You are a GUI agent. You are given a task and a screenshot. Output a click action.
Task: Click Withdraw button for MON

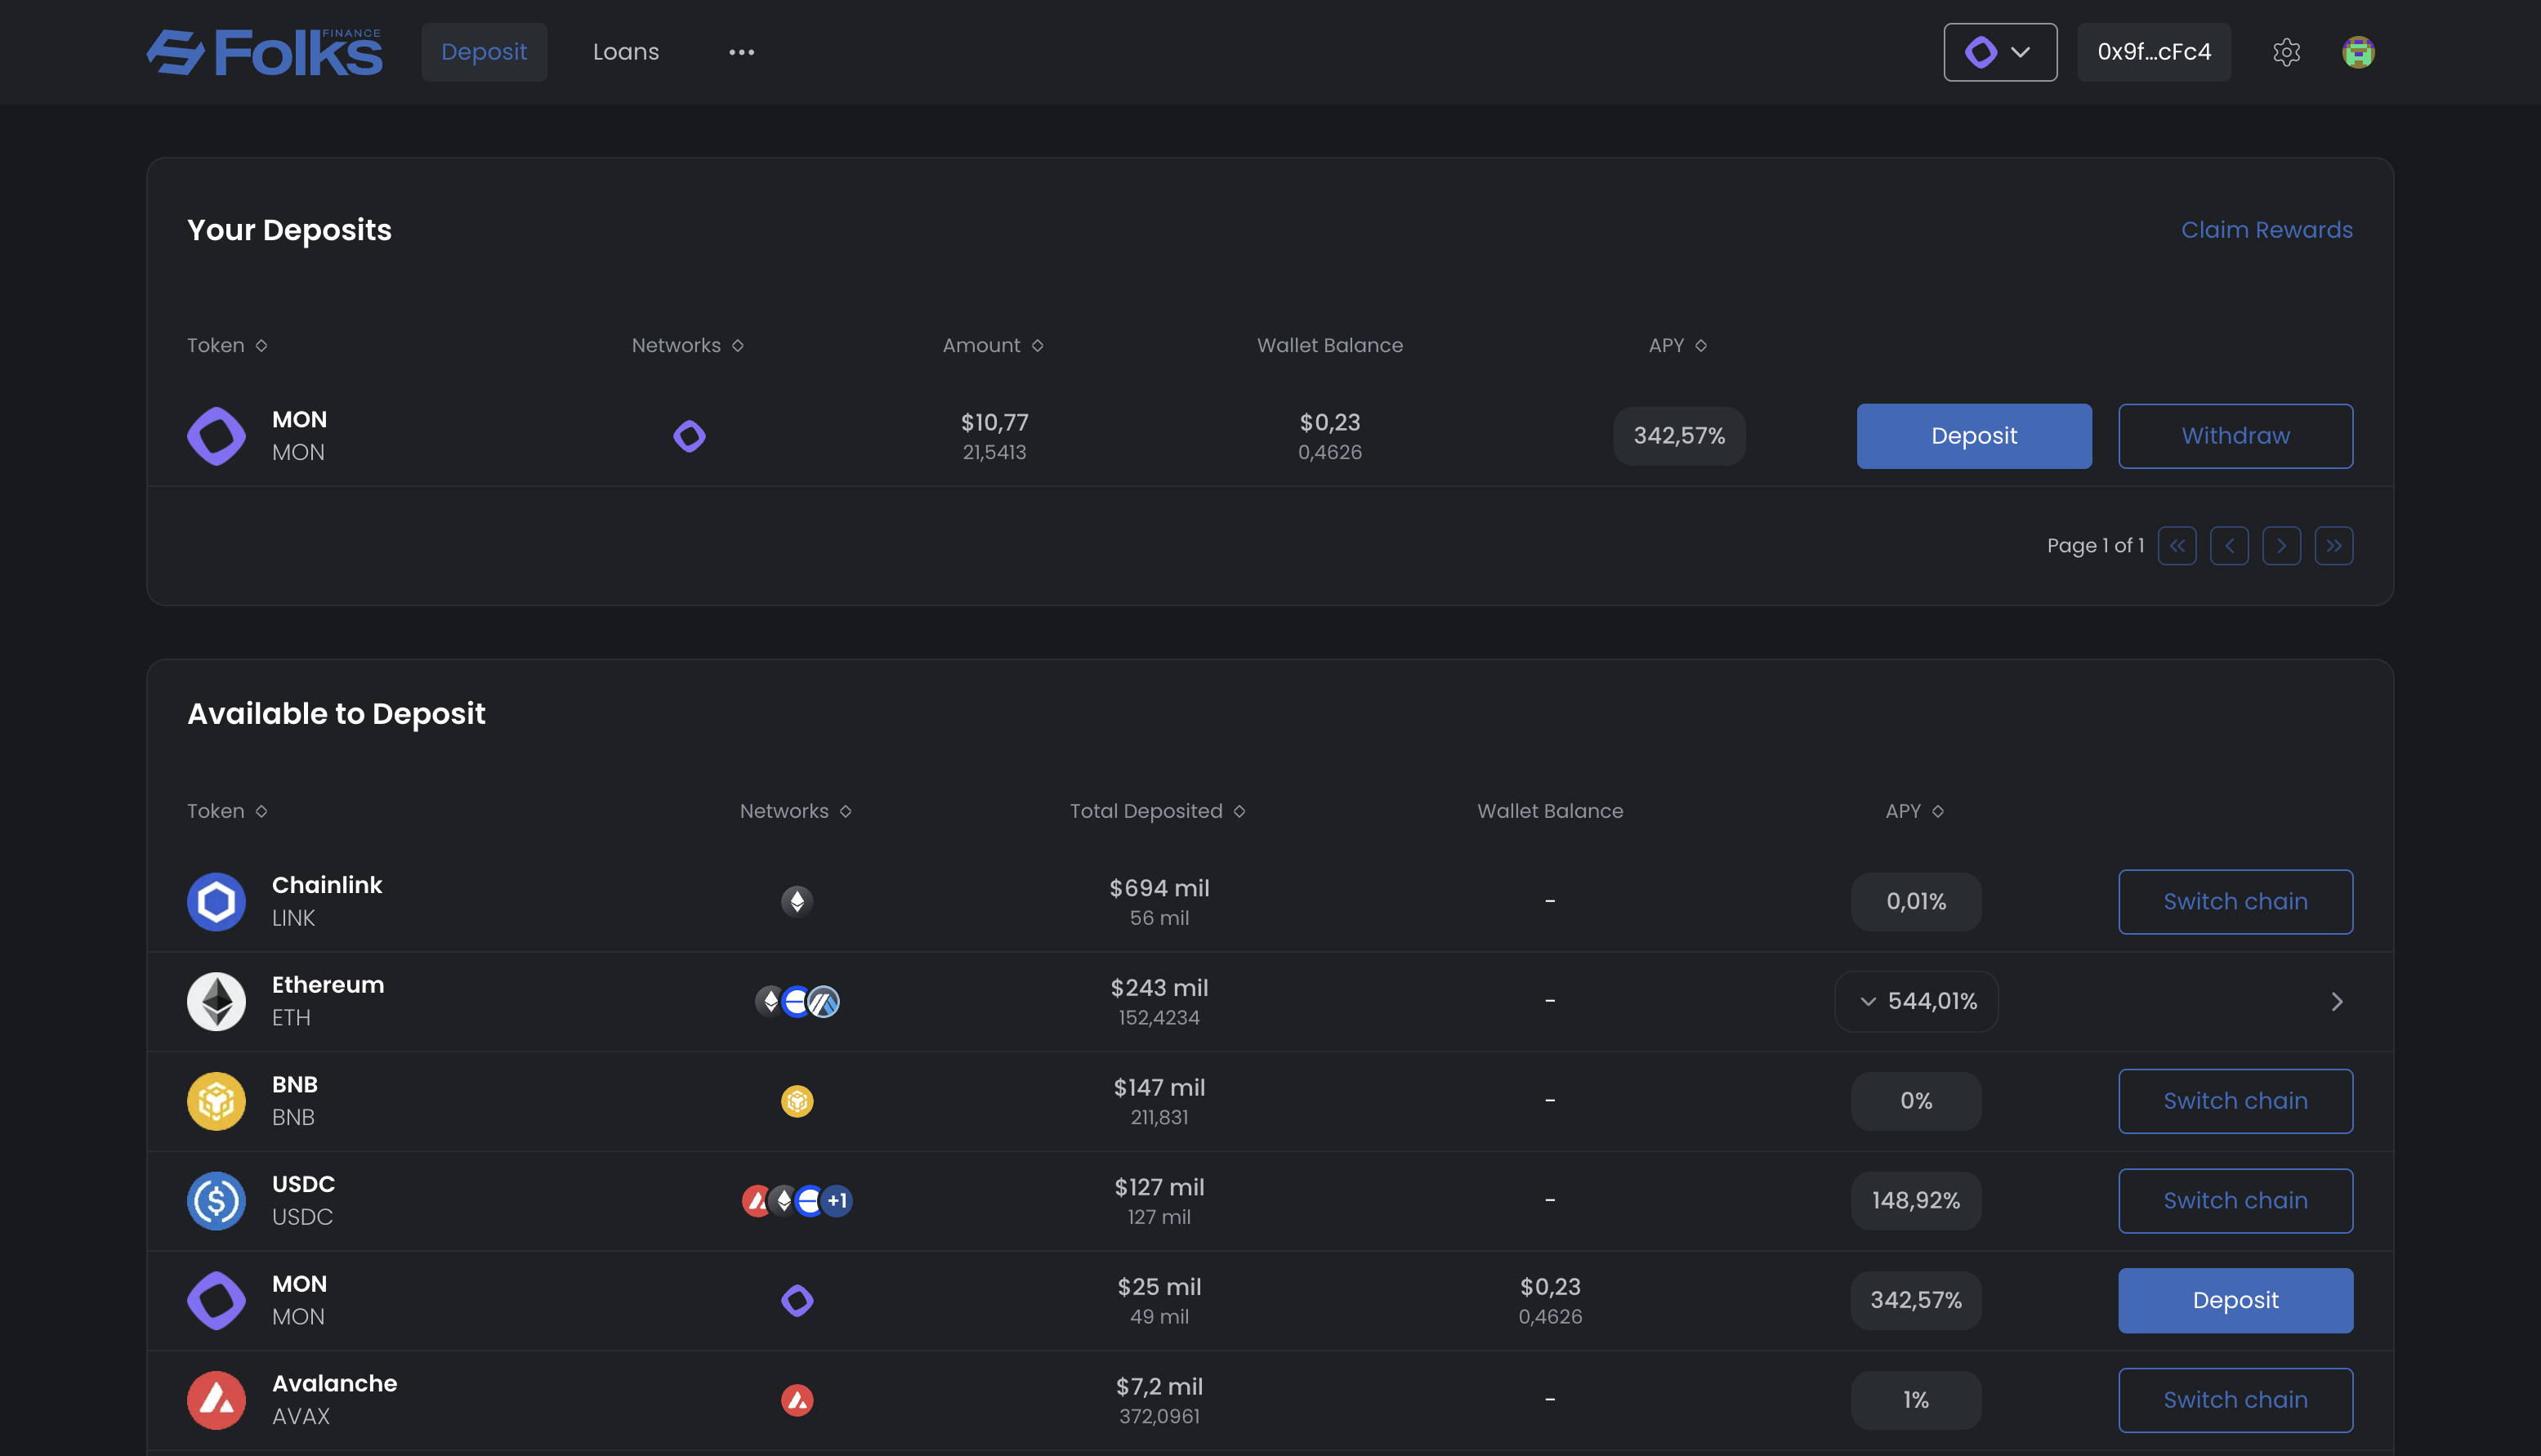(x=2236, y=436)
